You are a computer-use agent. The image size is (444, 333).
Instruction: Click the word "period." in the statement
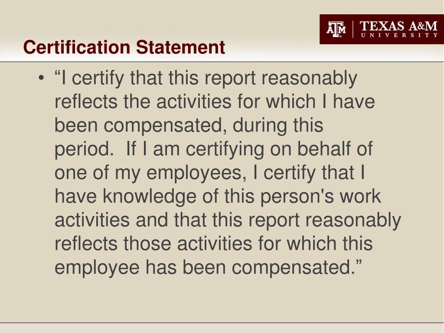[84, 149]
